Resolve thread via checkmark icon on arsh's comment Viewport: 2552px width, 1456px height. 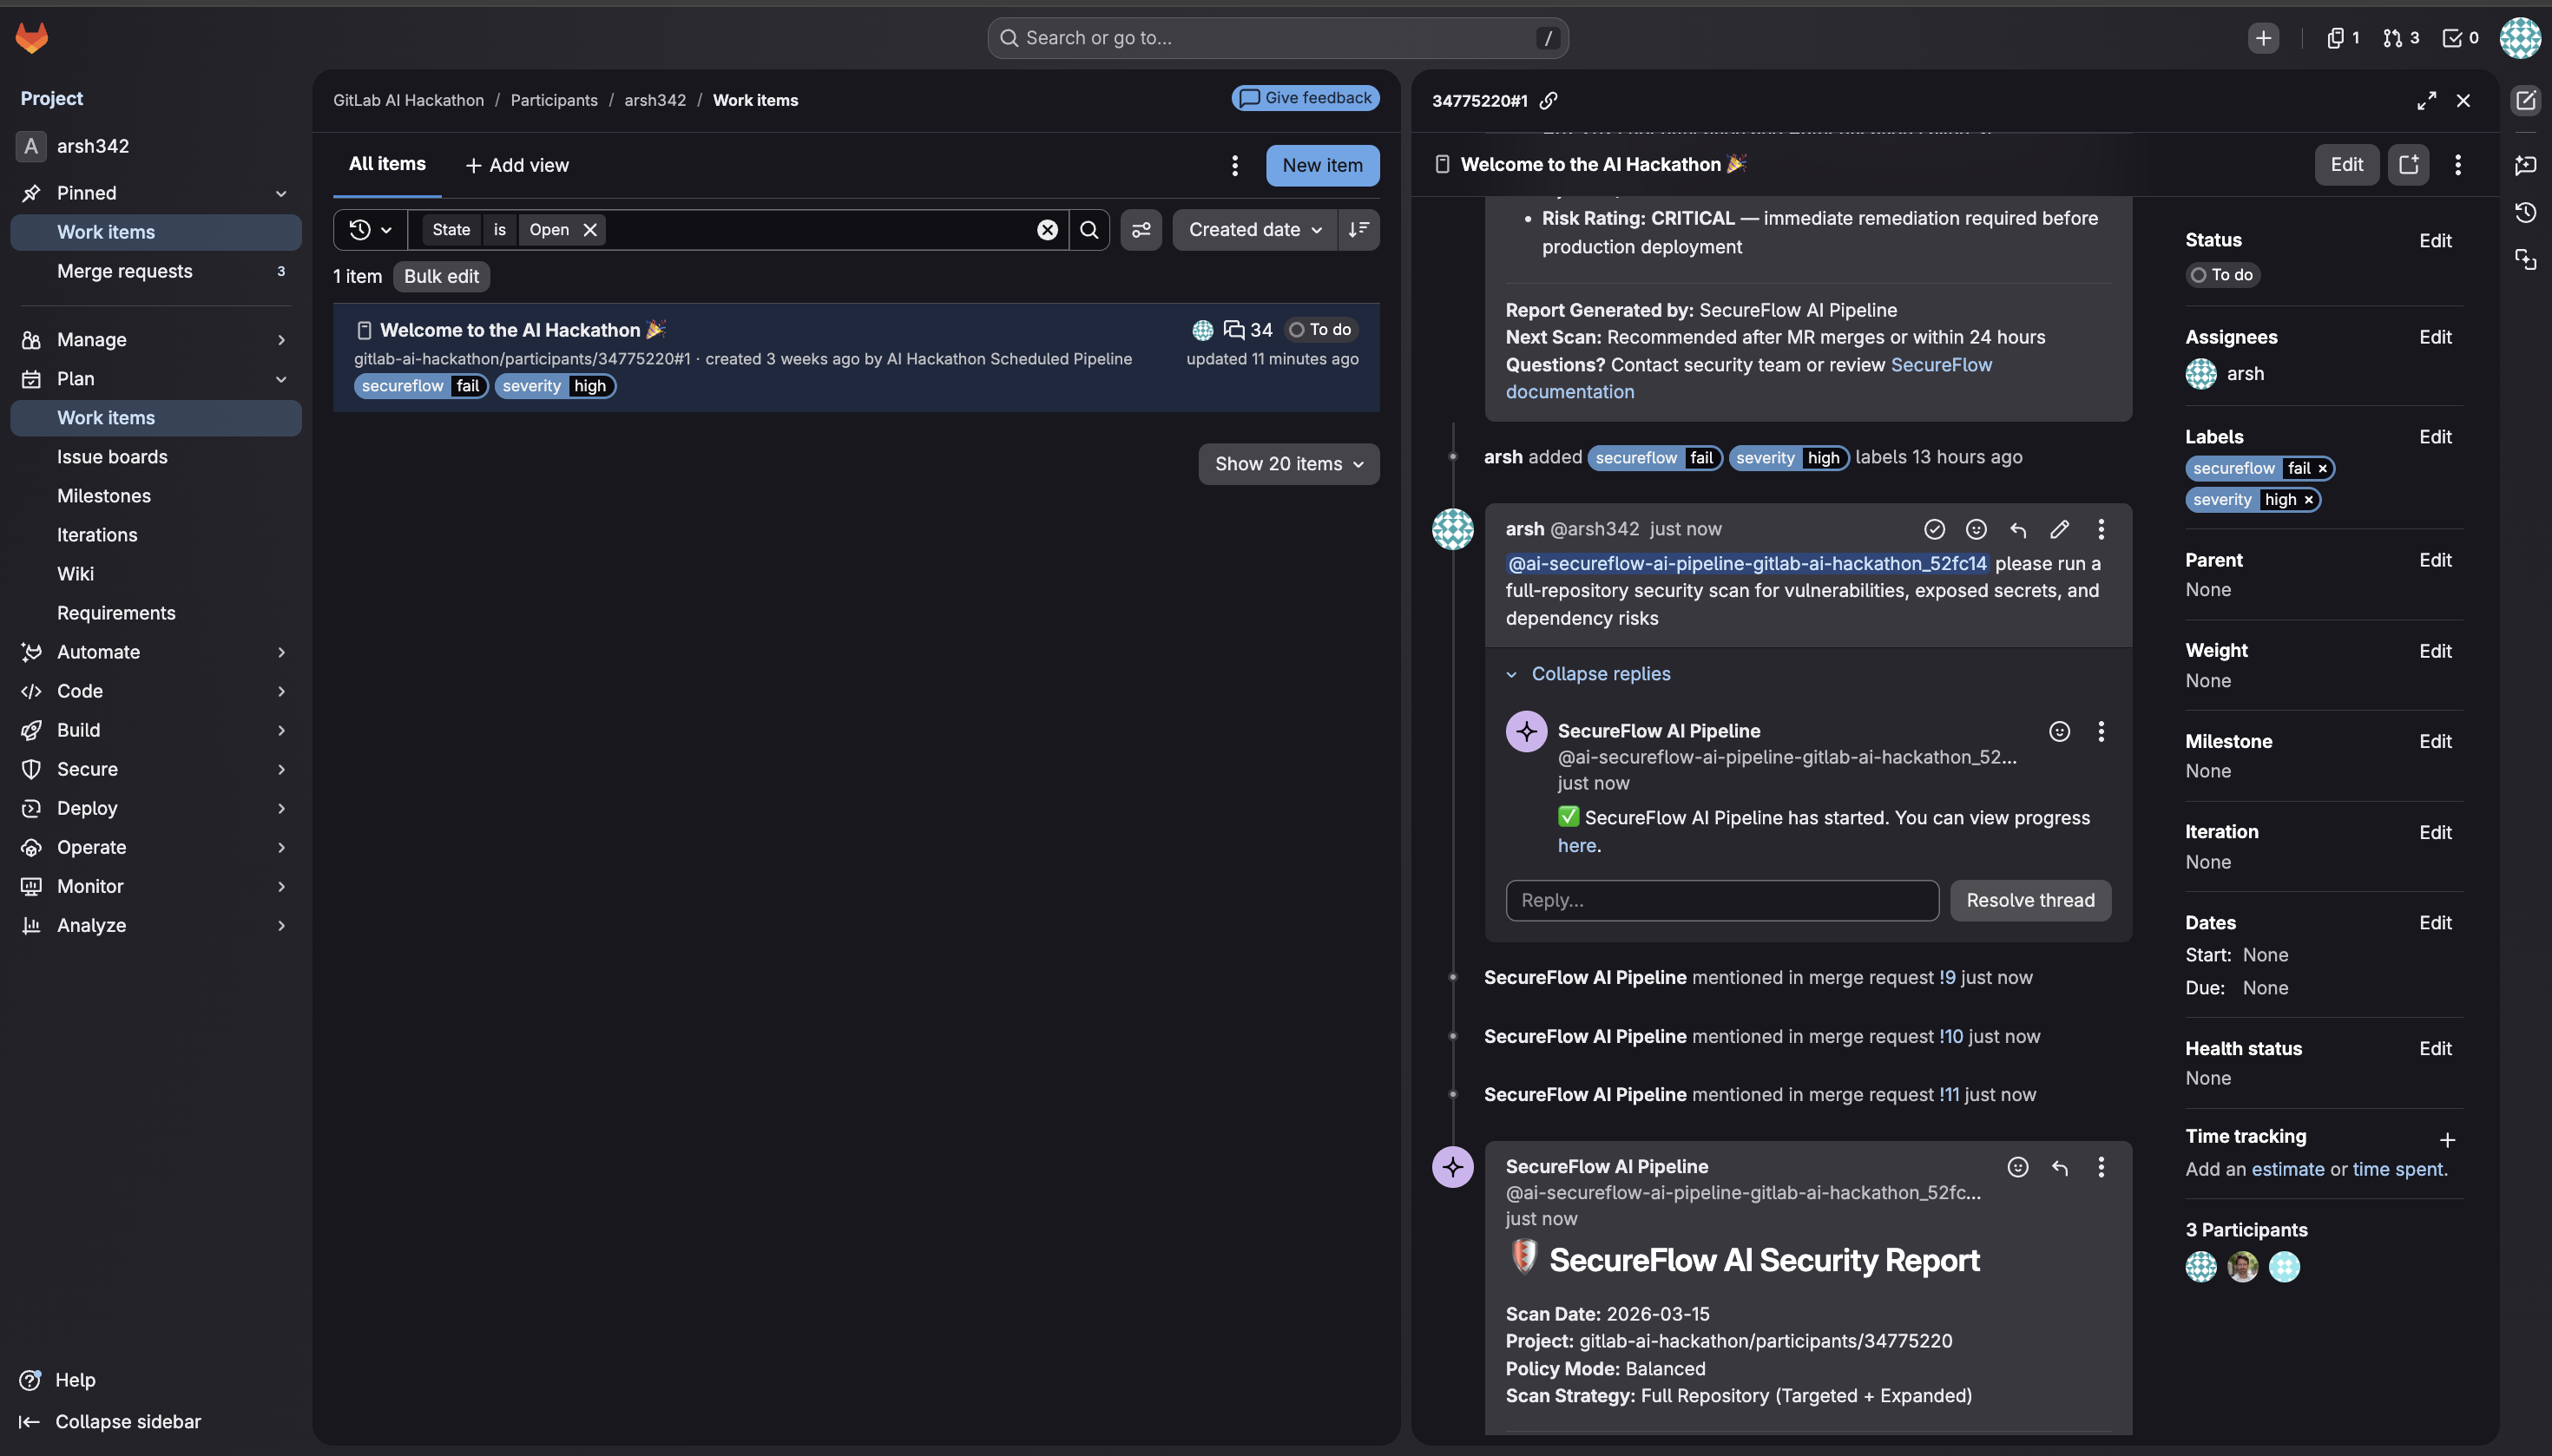[x=1934, y=529]
